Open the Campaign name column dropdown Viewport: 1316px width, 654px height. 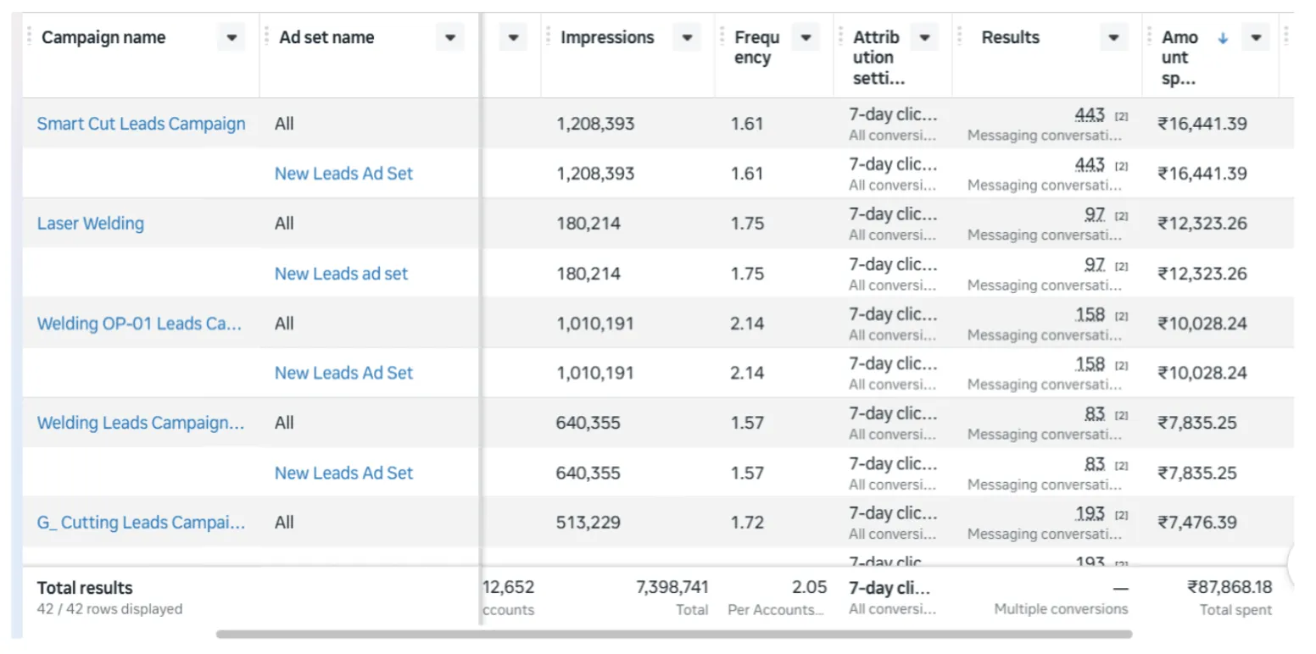(231, 37)
